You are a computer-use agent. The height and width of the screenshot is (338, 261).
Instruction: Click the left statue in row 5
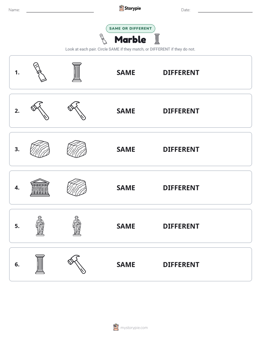(40, 226)
